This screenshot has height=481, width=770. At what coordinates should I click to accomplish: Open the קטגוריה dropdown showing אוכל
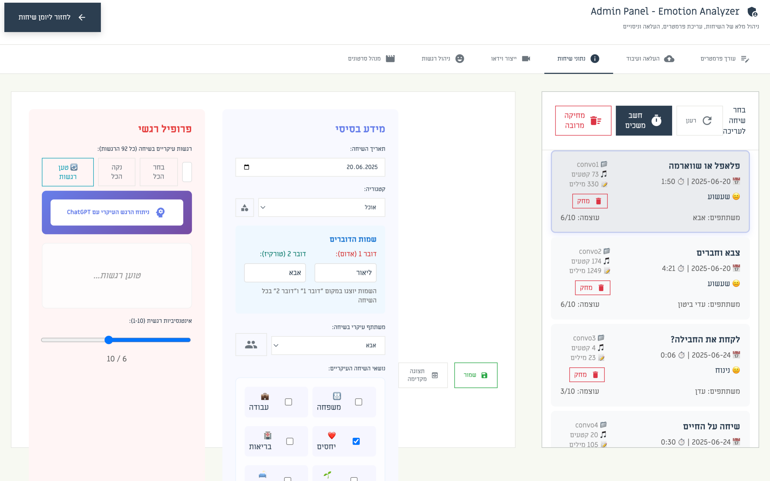321,208
